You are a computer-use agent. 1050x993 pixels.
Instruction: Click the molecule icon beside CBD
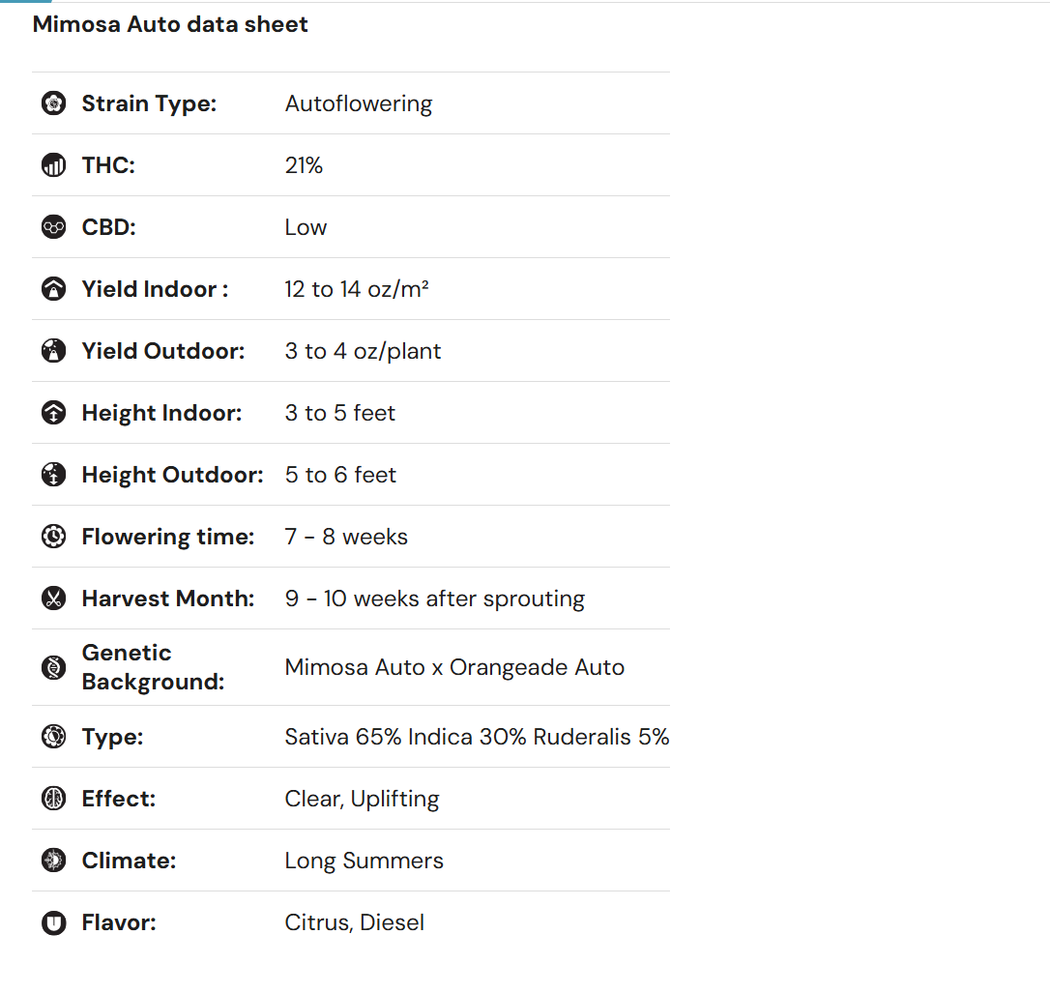[x=54, y=227]
